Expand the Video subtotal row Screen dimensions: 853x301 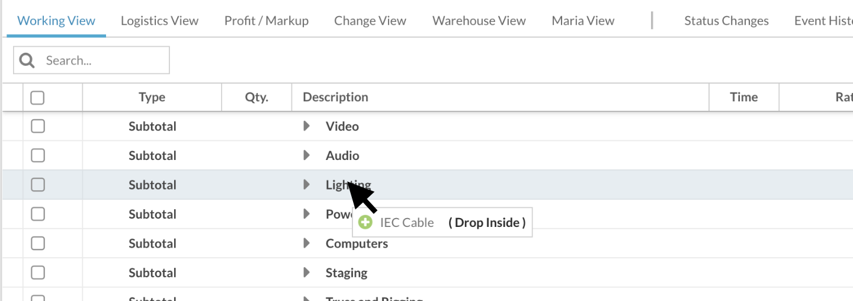[x=306, y=126]
